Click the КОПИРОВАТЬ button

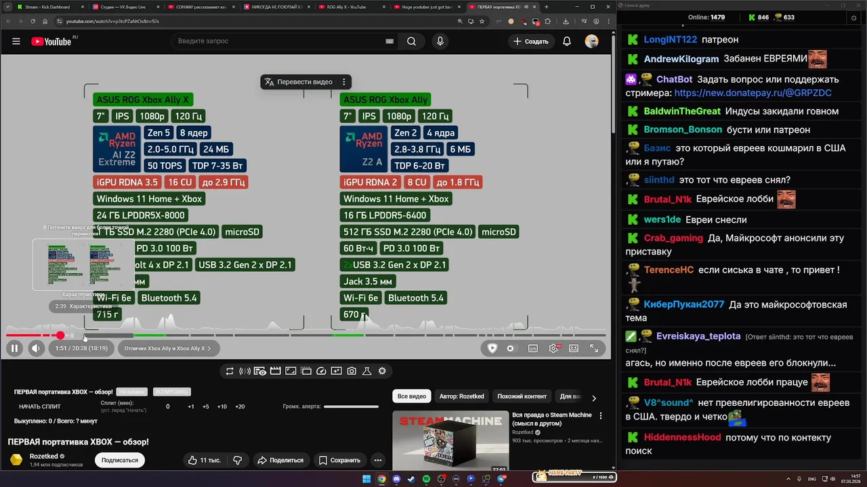point(172,392)
